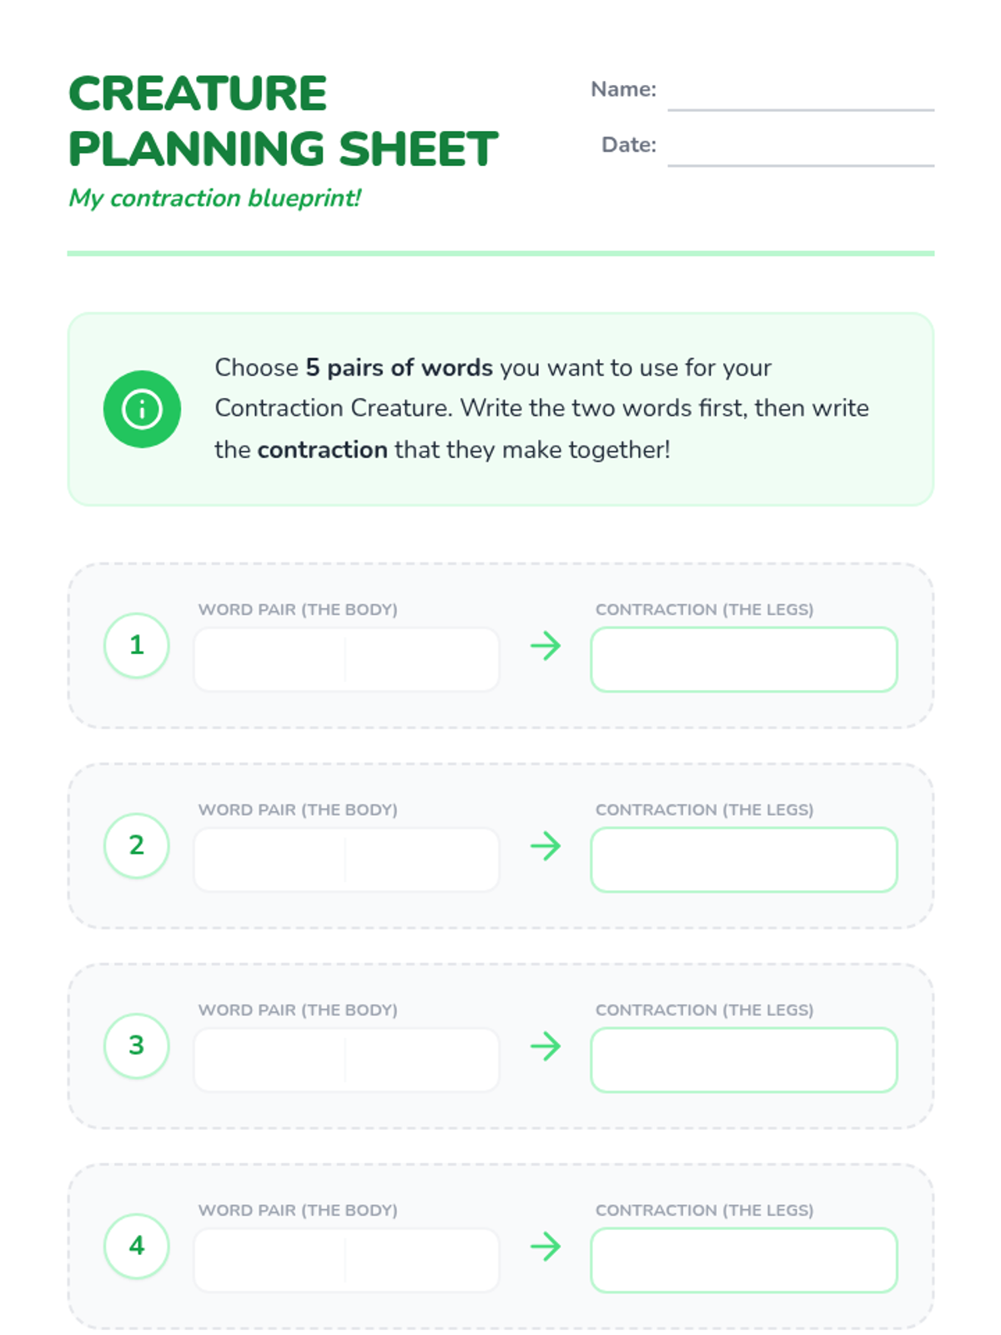
Task: Click the Creature Planning Sheet title
Action: pos(283,121)
